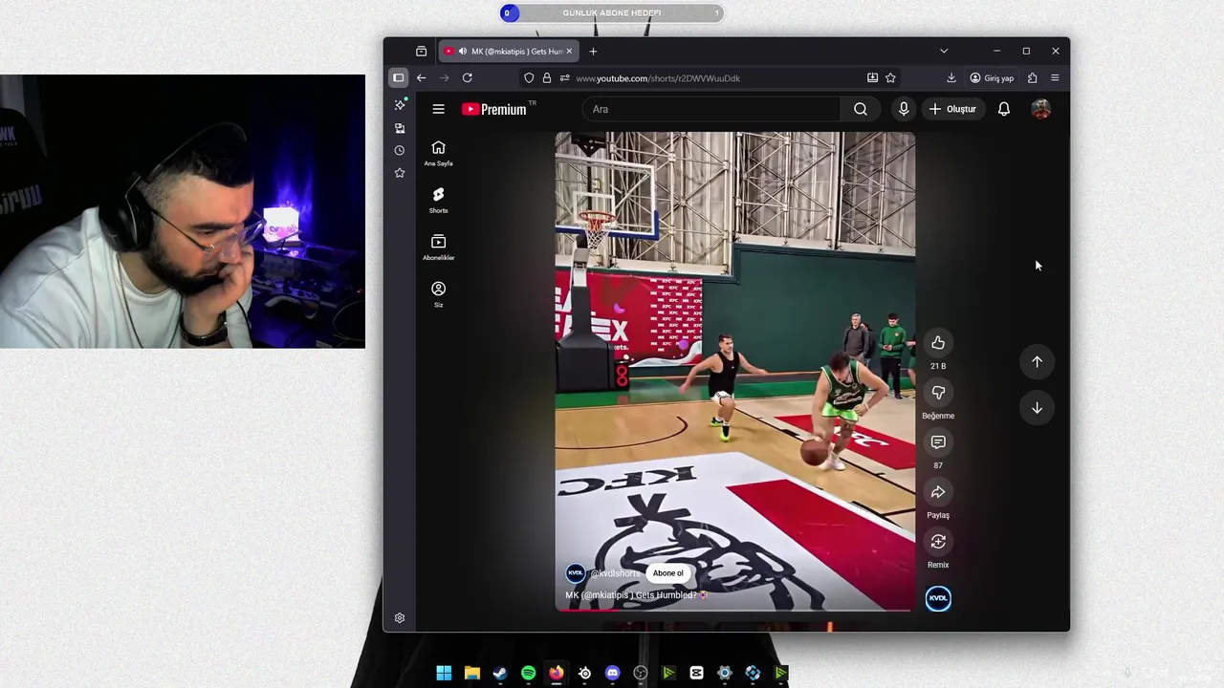Viewport: 1224px width, 688px height.
Task: Go to the previous Short with up arrow
Action: (1037, 361)
